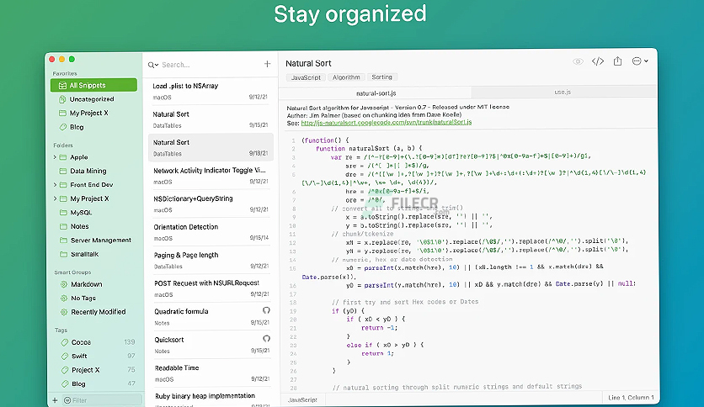The image size is (704, 407).
Task: Expand the Front End Dev folder
Action: 55,185
